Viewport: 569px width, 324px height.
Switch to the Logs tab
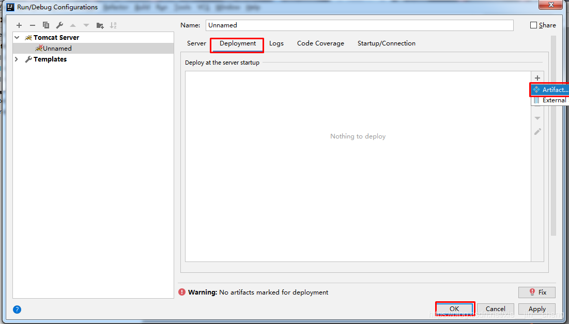(x=276, y=43)
